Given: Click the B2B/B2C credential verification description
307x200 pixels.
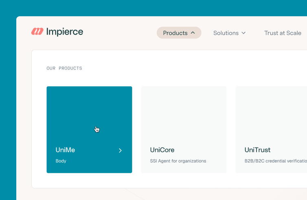Looking at the screenshot, I should pos(276,161).
